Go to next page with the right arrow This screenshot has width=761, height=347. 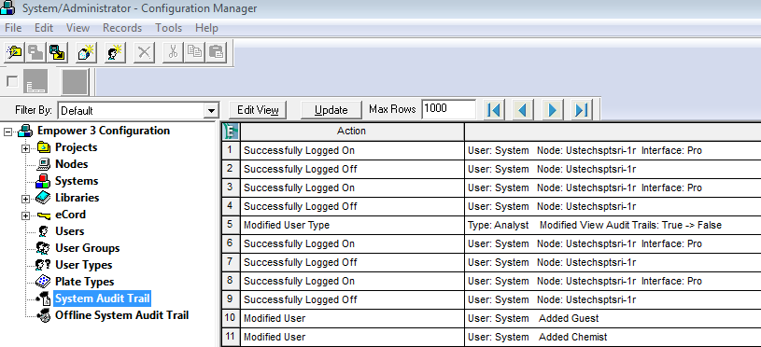point(552,110)
